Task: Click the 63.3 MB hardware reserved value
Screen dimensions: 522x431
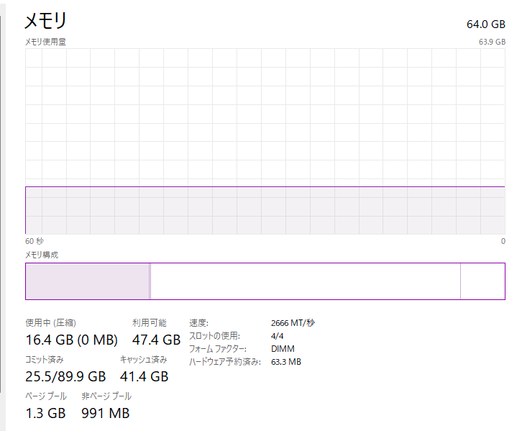Action: 286,362
